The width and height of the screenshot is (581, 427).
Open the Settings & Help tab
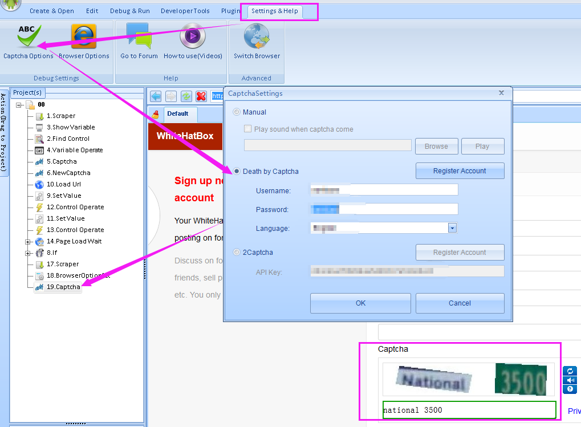(275, 11)
